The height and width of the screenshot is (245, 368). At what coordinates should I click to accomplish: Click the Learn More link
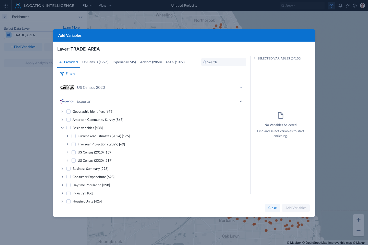tap(71, 27)
